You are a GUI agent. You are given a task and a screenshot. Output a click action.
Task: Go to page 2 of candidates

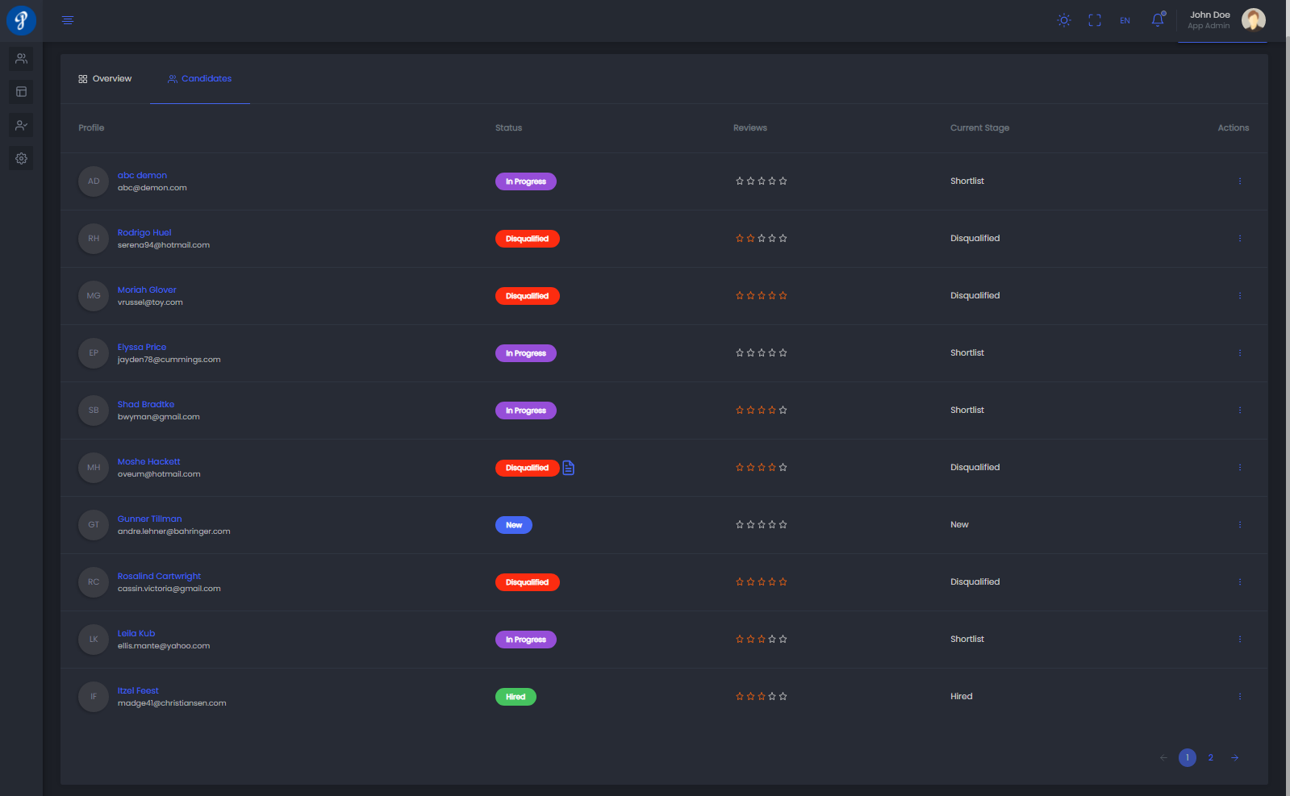click(1210, 757)
